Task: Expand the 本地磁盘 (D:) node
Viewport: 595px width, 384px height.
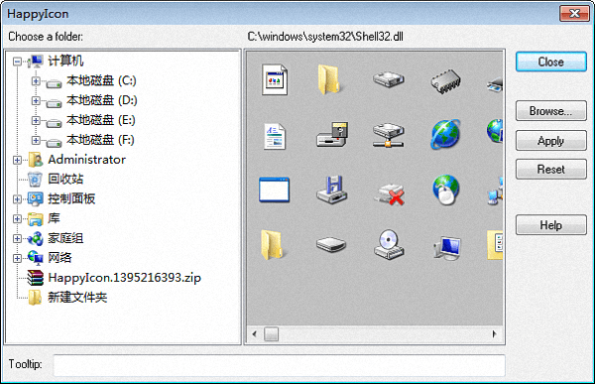Action: (36, 100)
